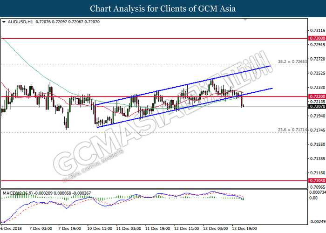Click the 13 Dec 03:00 time label
This screenshot has width=326, height=233.
tap(215, 229)
